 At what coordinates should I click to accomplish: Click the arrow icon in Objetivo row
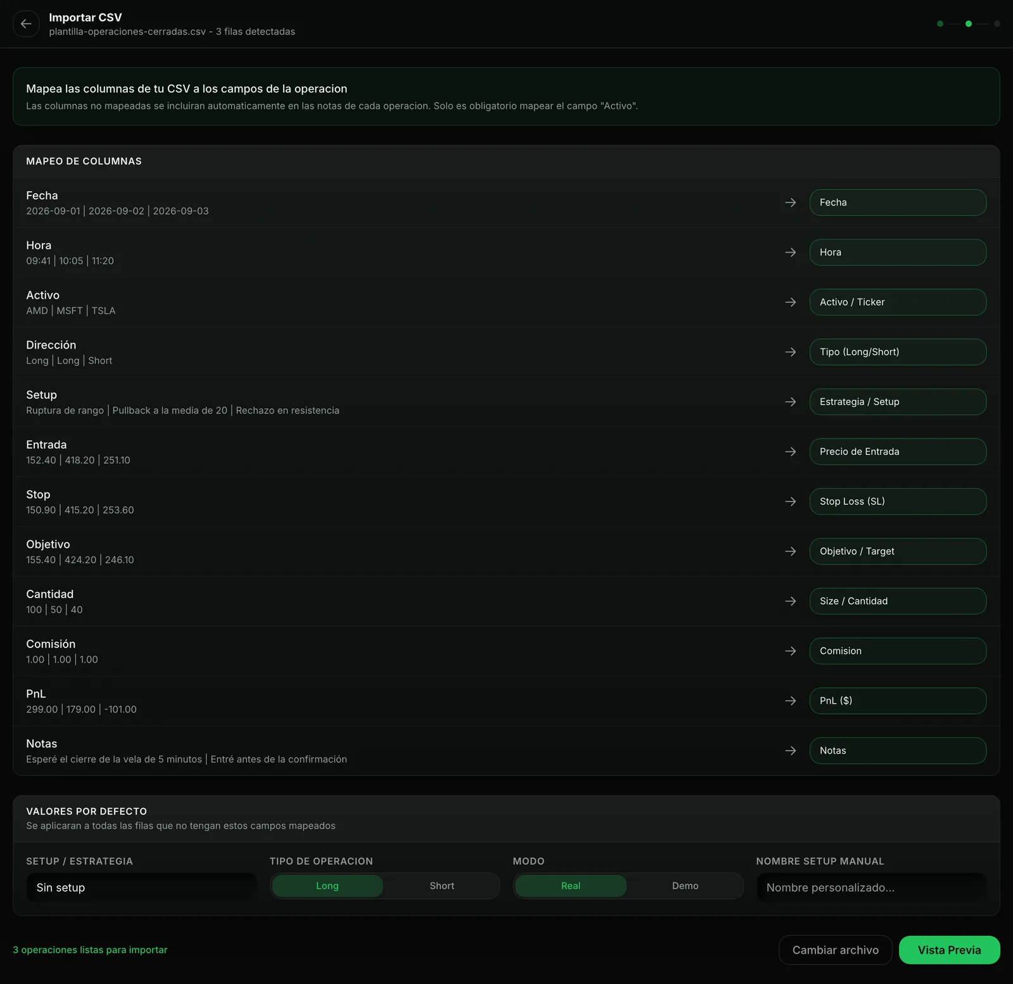coord(791,551)
